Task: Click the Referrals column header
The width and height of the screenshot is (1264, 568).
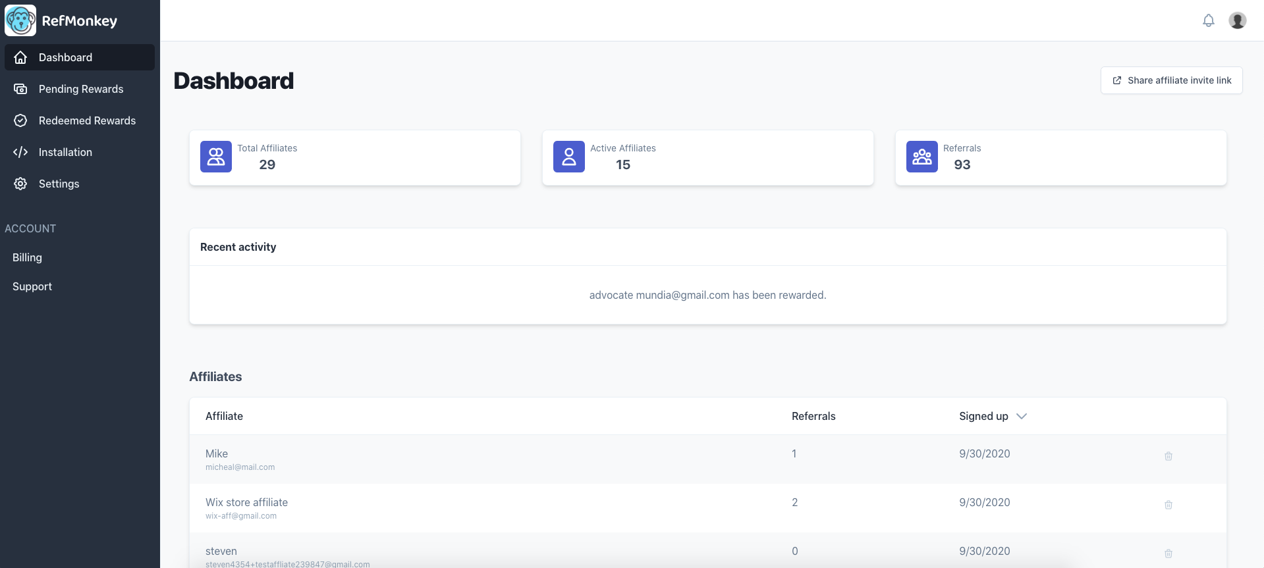Action: point(813,416)
